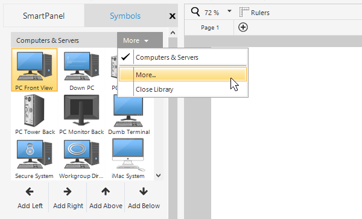Click the Add Above arrow button

click(x=106, y=197)
